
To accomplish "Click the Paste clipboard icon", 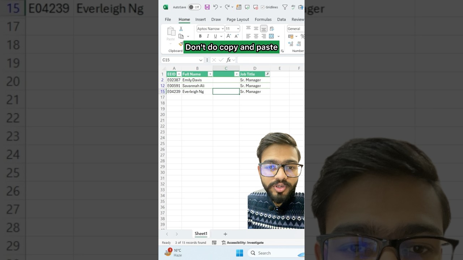I will [171, 31].
